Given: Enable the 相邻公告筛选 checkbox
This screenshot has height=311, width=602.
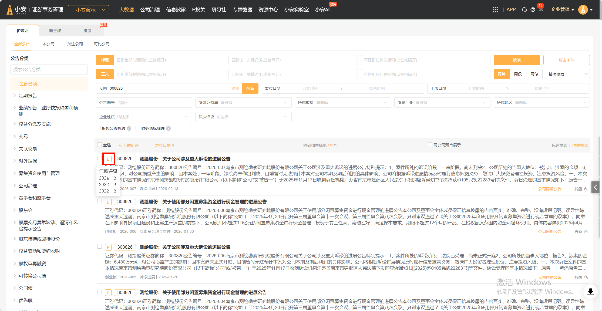Looking at the screenshot, I should [98, 128].
